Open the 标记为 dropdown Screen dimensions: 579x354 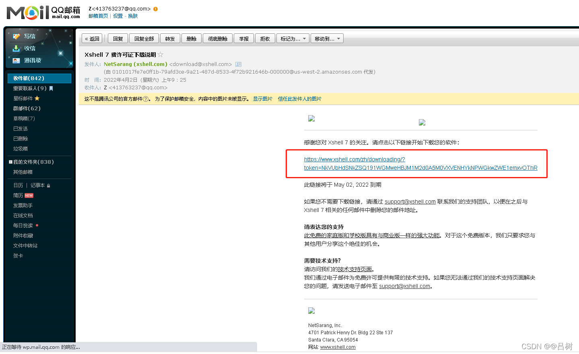coord(293,38)
